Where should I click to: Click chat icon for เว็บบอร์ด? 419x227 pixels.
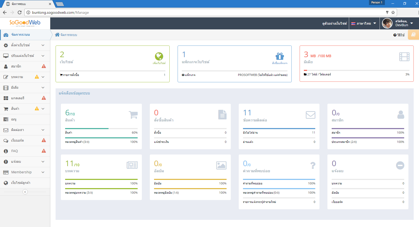click(x=6, y=140)
